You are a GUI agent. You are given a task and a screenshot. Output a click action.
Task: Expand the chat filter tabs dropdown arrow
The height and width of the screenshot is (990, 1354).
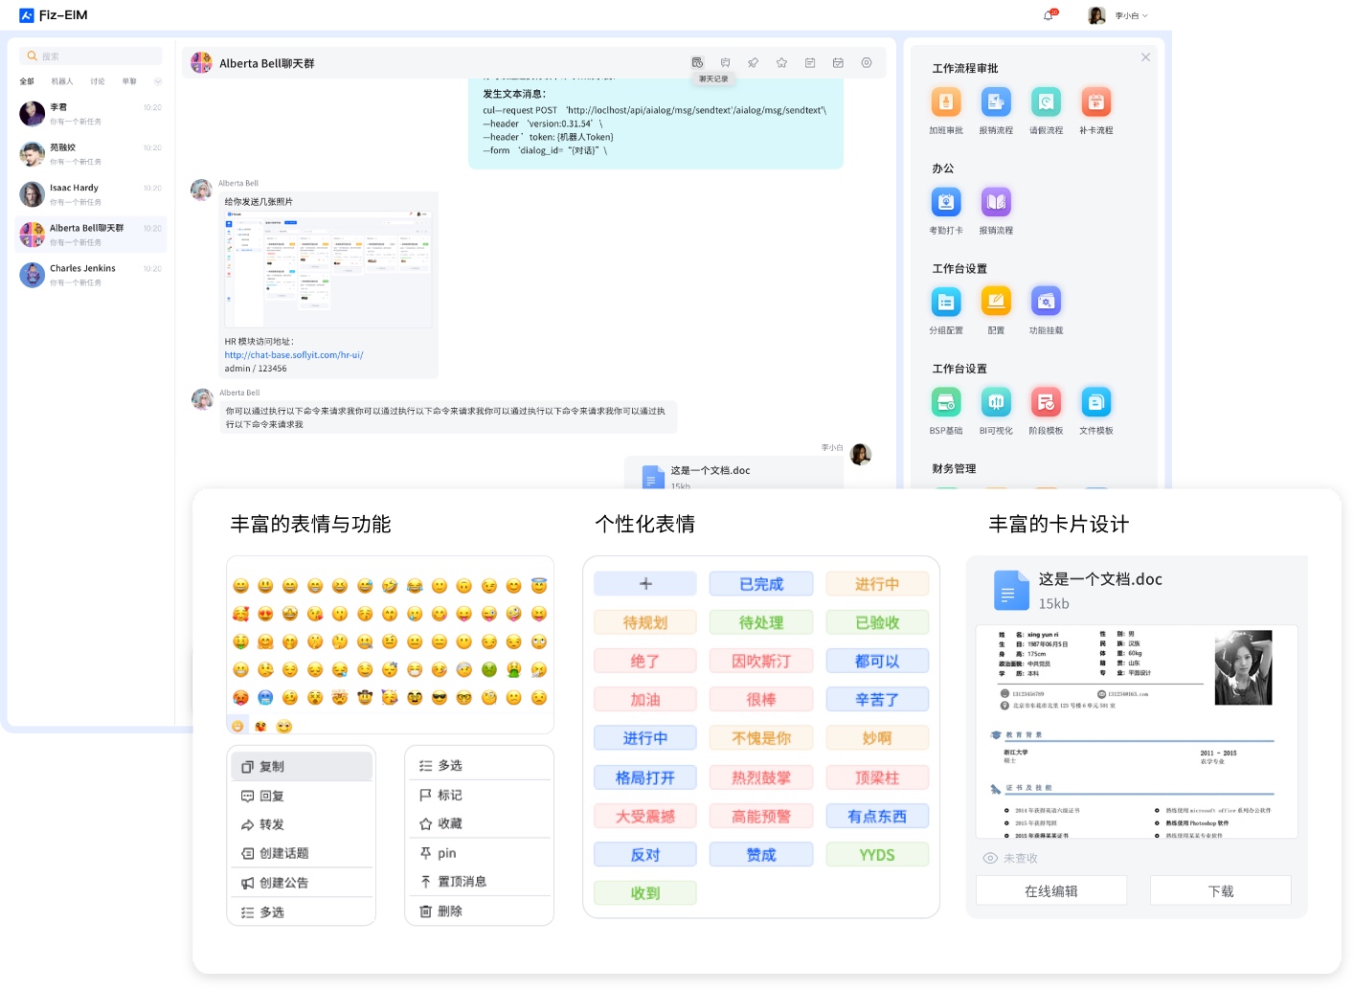[158, 81]
